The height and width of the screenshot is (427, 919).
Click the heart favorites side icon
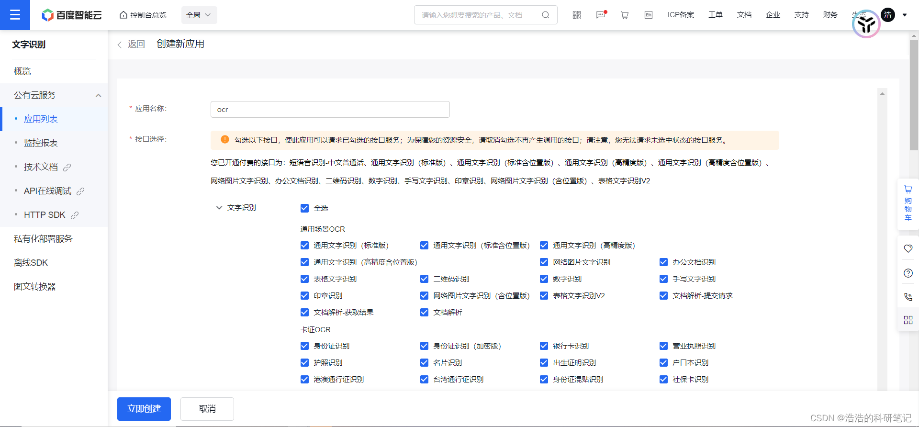coord(908,248)
